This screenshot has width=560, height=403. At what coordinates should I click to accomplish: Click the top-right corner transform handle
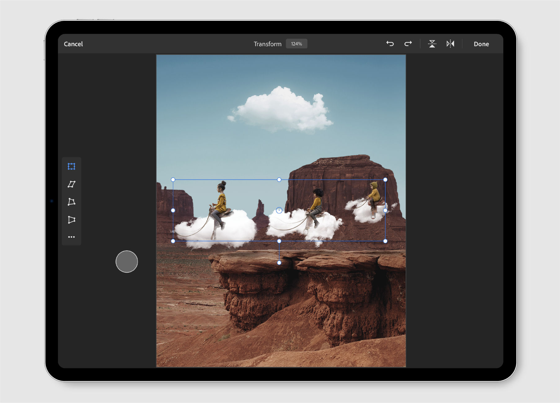(x=386, y=179)
